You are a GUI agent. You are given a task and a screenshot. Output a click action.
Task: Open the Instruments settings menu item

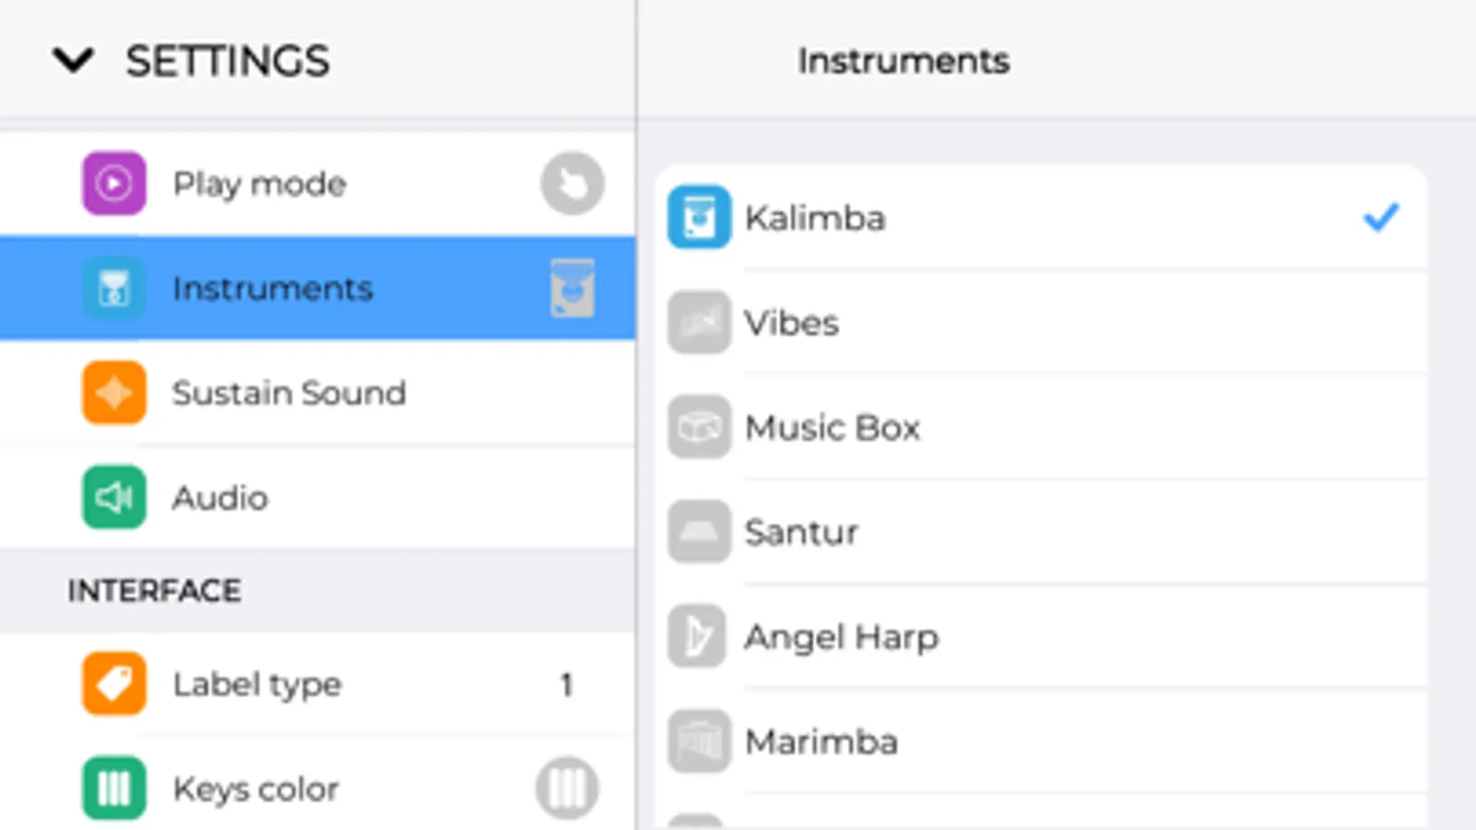pos(272,289)
